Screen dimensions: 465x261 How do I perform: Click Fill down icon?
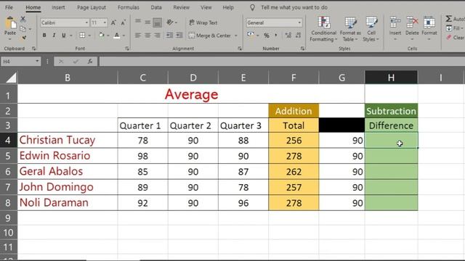pos(449,28)
